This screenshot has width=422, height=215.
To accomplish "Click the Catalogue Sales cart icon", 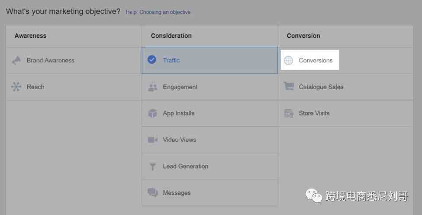I will [289, 86].
